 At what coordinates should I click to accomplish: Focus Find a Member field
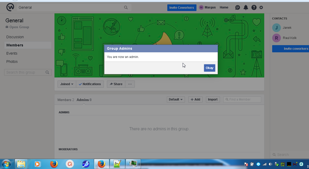click(242, 100)
